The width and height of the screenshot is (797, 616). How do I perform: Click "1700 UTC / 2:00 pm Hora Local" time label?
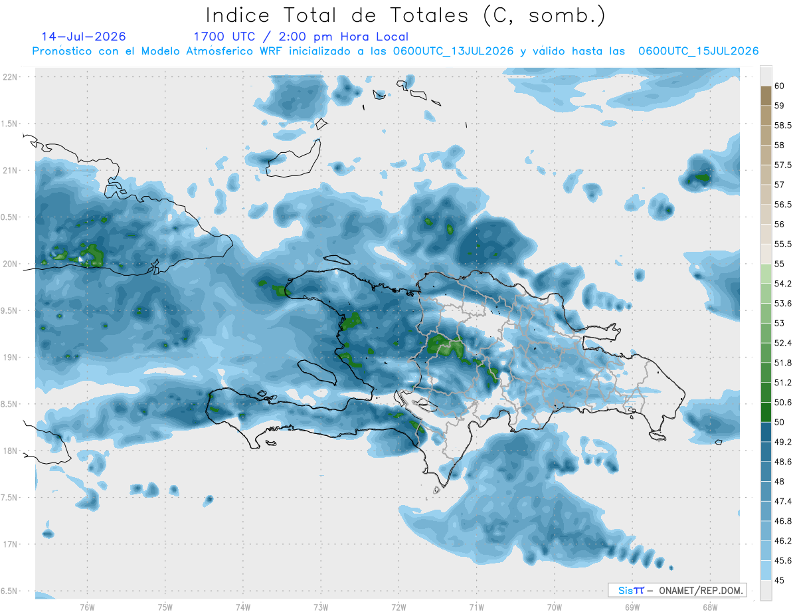(301, 37)
